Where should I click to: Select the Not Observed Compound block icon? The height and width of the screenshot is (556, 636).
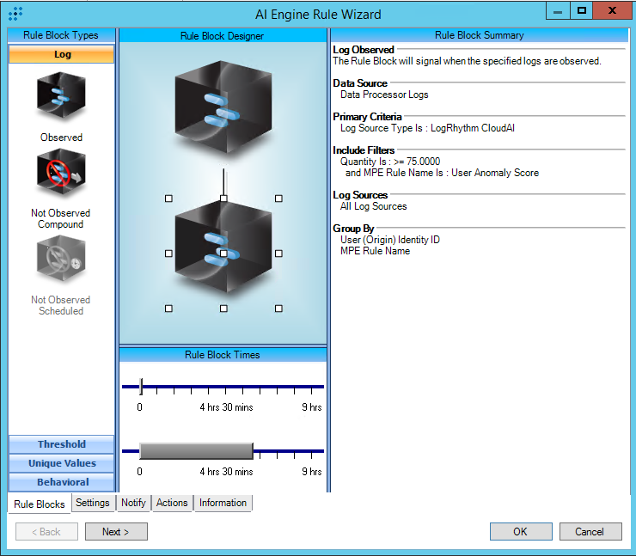point(61,177)
